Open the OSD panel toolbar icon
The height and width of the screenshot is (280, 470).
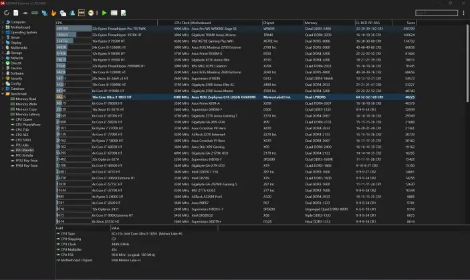coord(82,13)
